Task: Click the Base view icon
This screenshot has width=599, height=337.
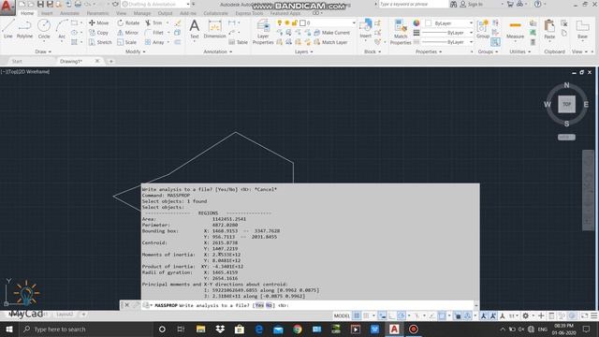Action: click(x=582, y=30)
